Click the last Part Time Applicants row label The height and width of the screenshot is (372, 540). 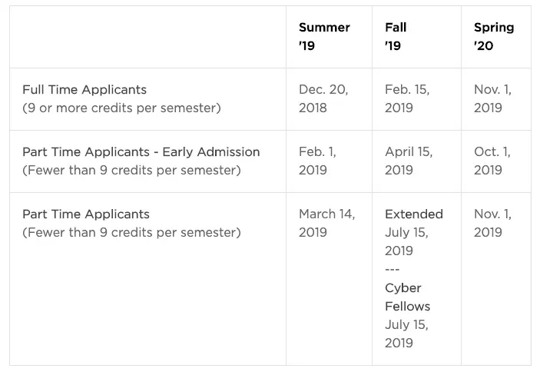(x=86, y=214)
